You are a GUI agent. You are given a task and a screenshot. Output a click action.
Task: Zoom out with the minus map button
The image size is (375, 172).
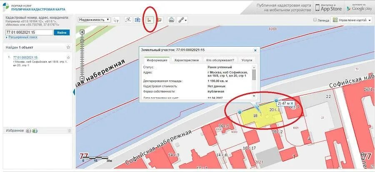[x=82, y=78]
